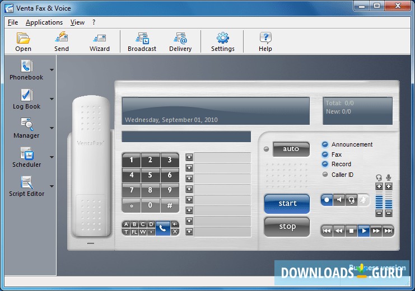415x291 pixels.
Task: Click the first speed-dial memory button
Action: (189, 157)
